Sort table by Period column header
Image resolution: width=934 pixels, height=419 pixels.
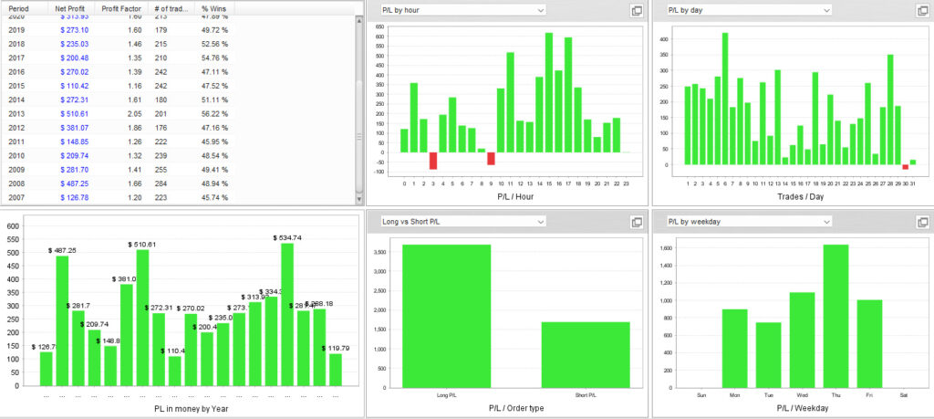click(20, 6)
